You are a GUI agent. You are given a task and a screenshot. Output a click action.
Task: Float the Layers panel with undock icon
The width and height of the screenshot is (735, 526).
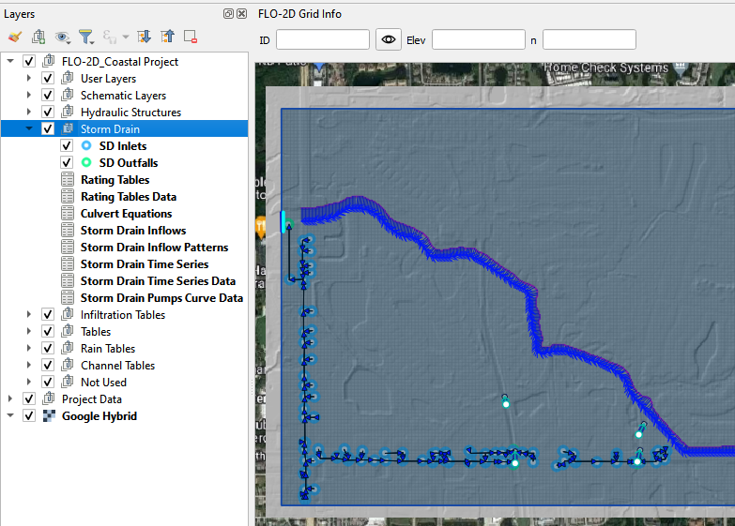[228, 14]
